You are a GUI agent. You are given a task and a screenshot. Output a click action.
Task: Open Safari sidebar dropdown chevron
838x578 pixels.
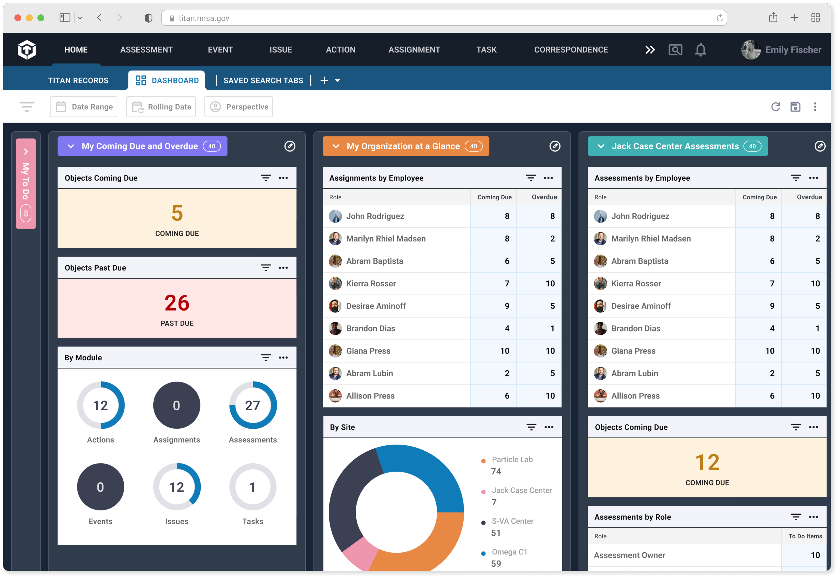80,18
